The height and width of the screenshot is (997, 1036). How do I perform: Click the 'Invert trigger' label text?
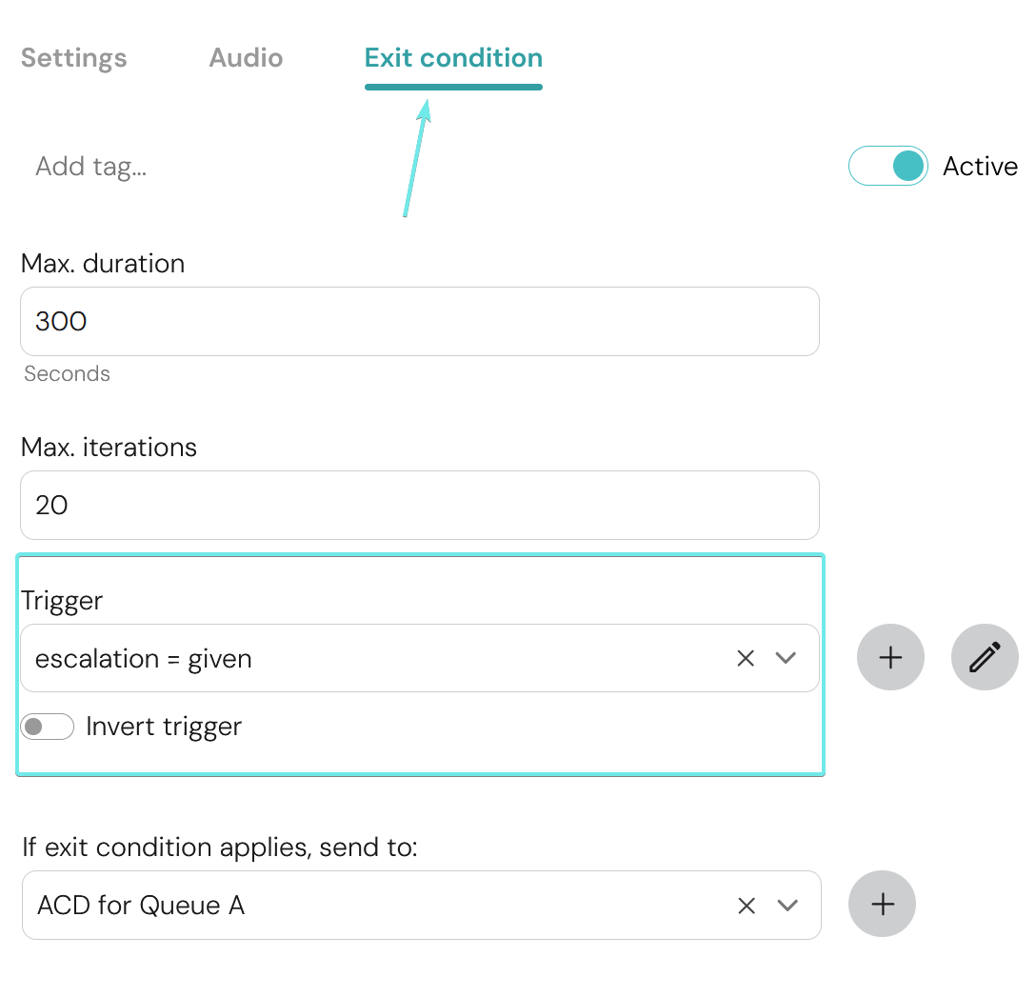[164, 728]
